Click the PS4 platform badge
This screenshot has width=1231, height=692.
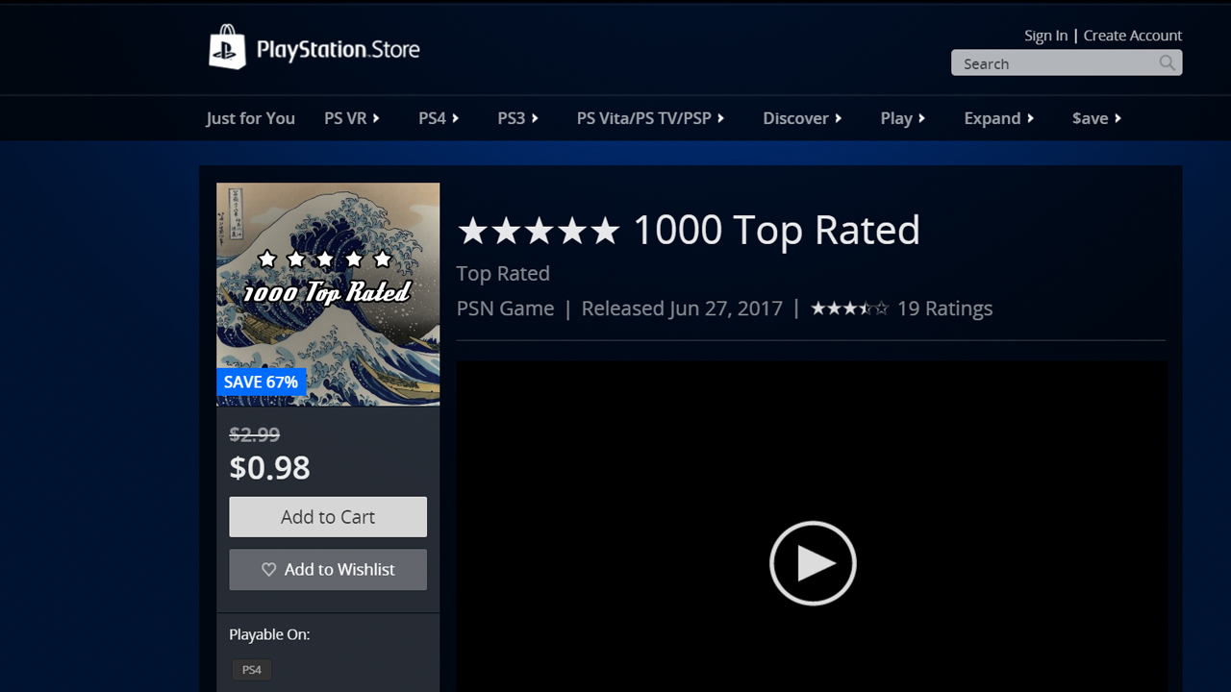click(252, 670)
